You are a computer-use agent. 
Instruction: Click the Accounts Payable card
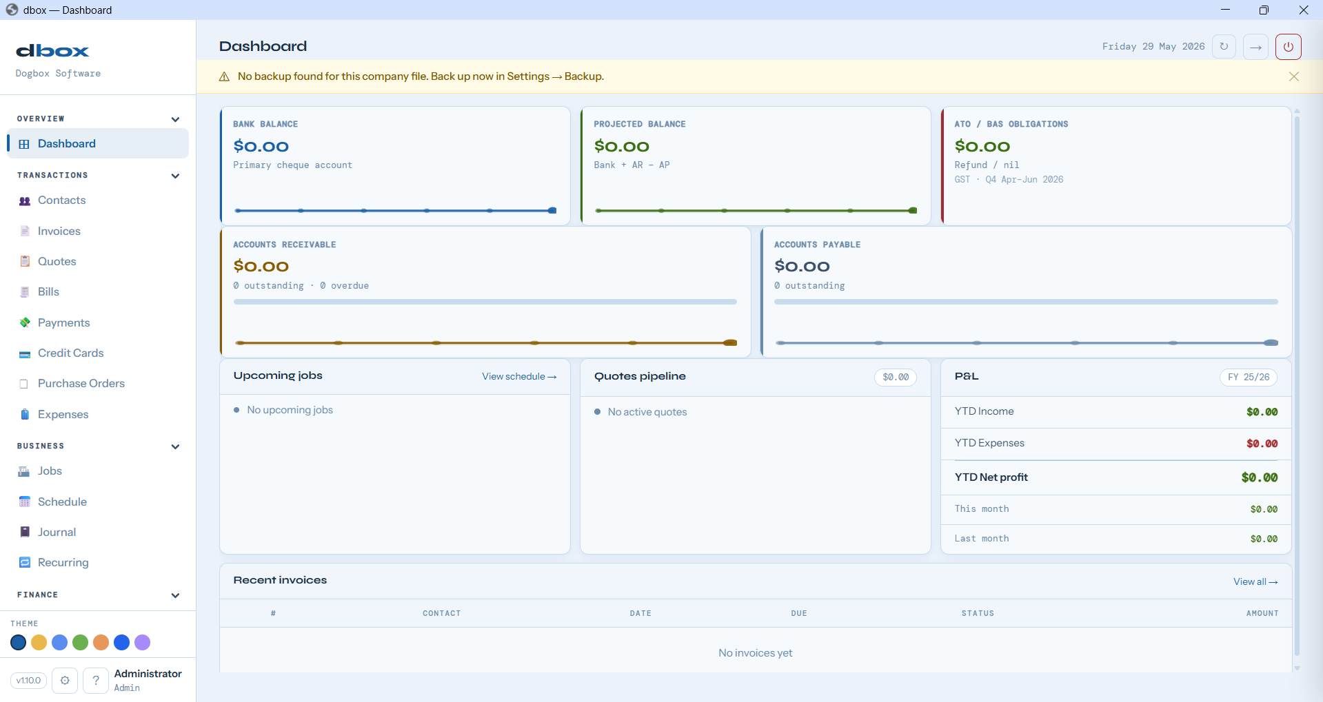[x=1026, y=292]
